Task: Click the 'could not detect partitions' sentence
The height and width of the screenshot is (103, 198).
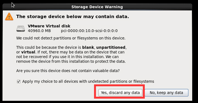Action: (x=71, y=38)
